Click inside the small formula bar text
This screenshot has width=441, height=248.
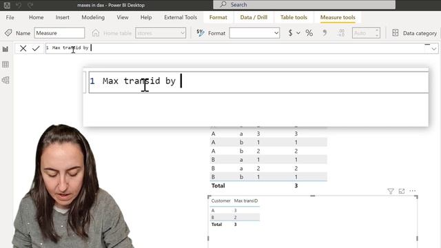[70, 48]
